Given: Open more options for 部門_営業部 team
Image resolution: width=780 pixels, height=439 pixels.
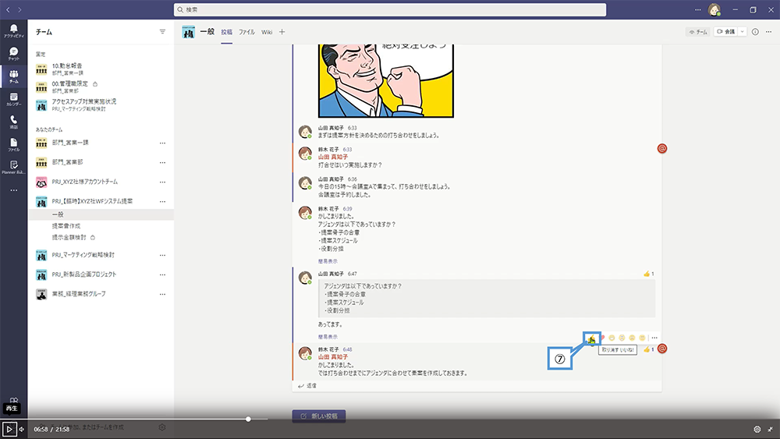Looking at the screenshot, I should 162,162.
